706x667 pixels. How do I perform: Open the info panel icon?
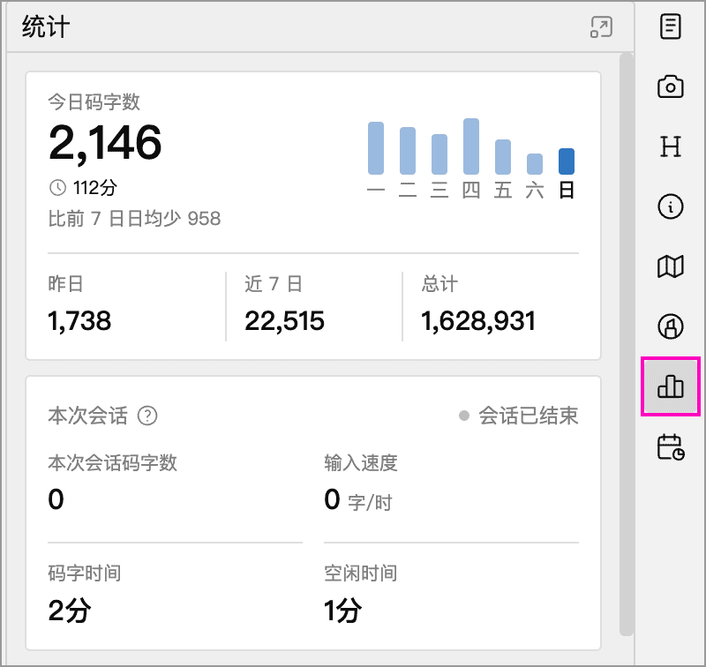click(x=671, y=206)
